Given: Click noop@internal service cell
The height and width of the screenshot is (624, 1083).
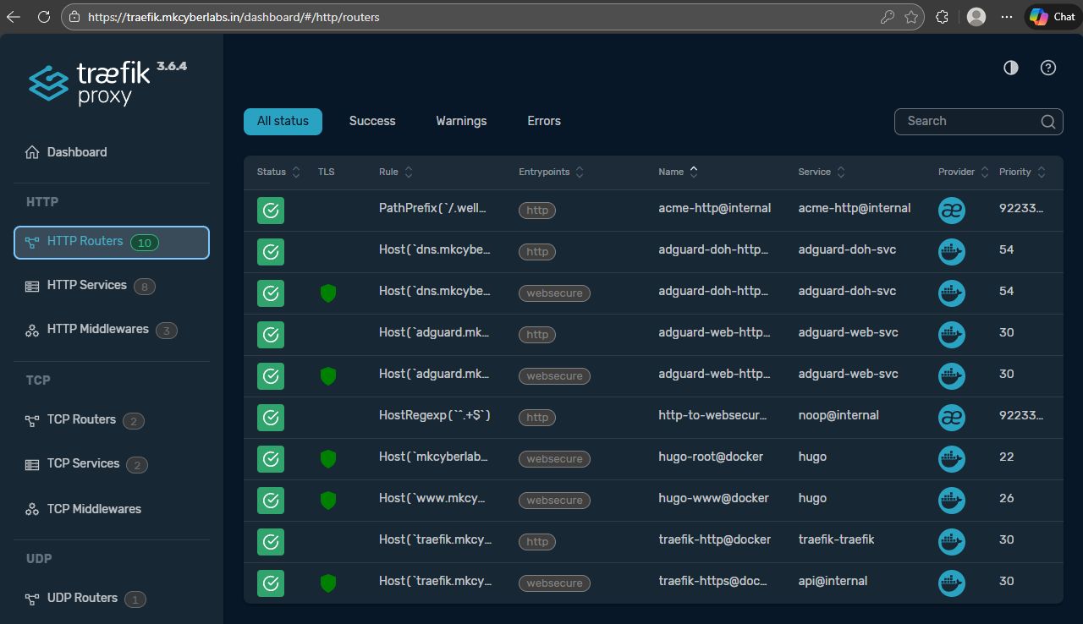Looking at the screenshot, I should [838, 415].
